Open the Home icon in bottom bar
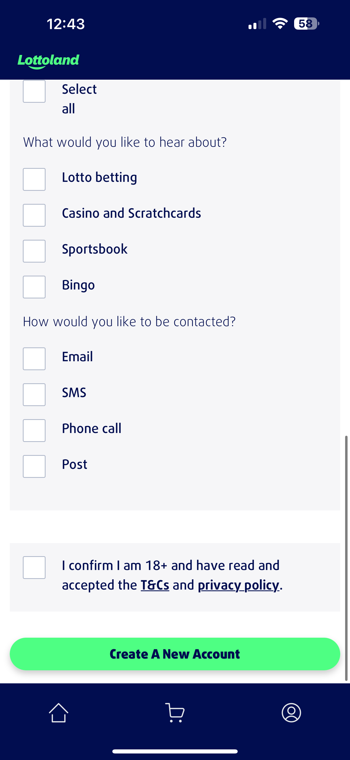This screenshot has height=760, width=350. click(x=58, y=713)
